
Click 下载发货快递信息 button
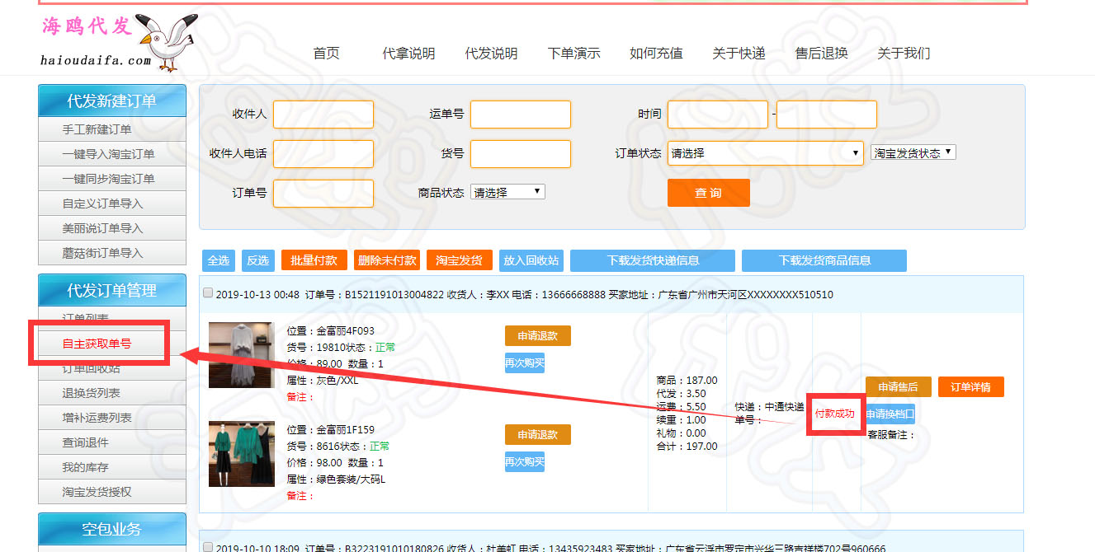tap(653, 260)
